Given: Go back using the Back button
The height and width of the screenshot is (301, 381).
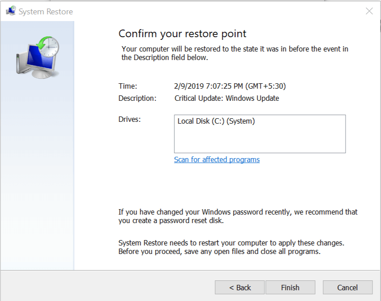Looking at the screenshot, I should pos(240,288).
